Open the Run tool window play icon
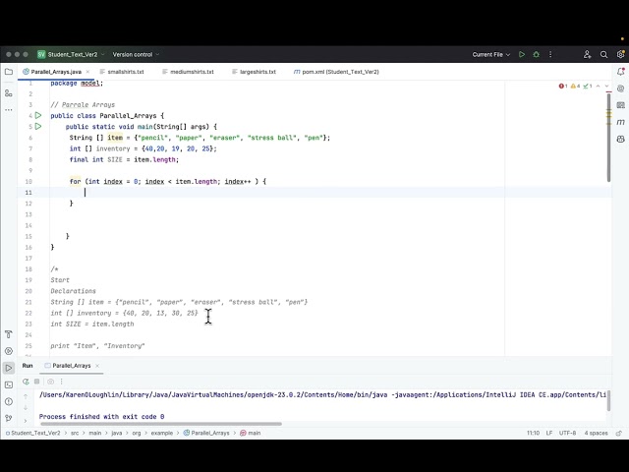Screen dimensions: 629x472 pyautogui.click(x=9, y=368)
